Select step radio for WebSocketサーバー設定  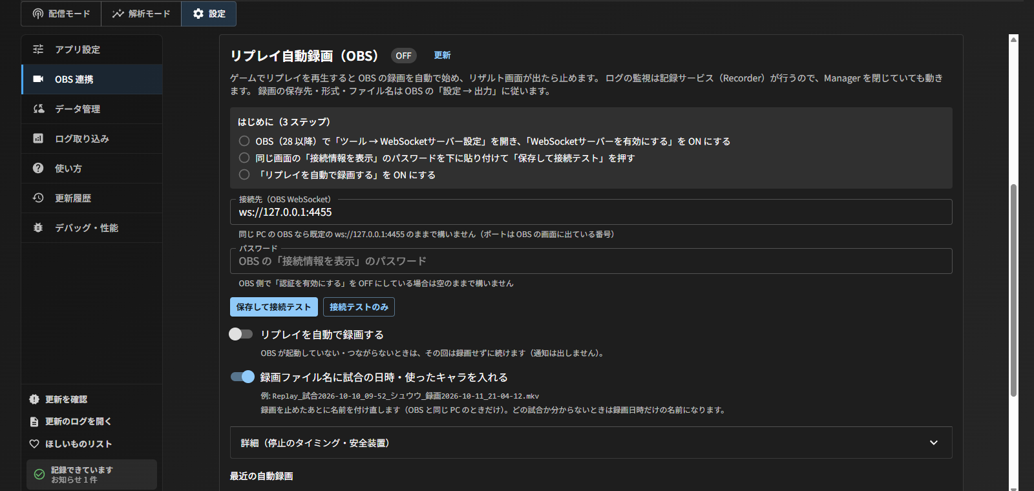(244, 141)
